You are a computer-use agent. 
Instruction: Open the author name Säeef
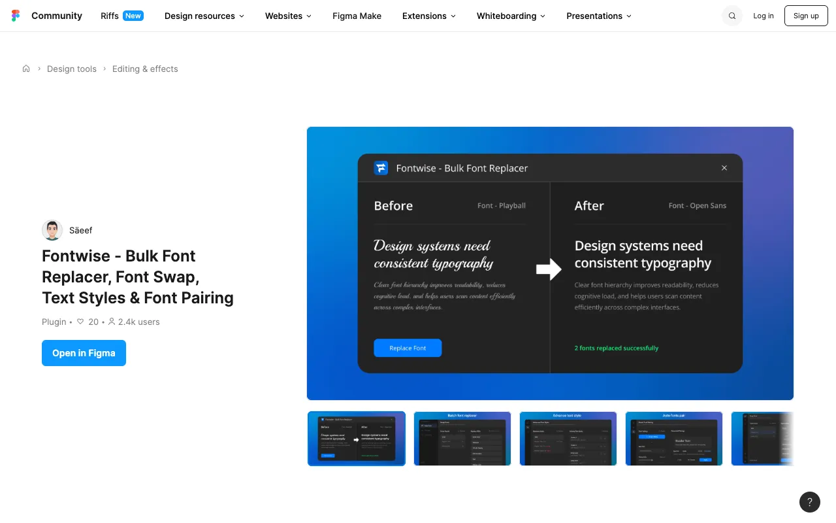coord(81,230)
